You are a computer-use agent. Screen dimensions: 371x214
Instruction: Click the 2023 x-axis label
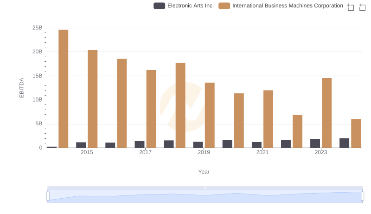(x=321, y=152)
